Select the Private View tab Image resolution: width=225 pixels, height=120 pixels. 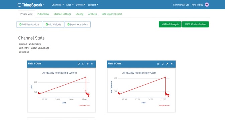tap(26, 14)
